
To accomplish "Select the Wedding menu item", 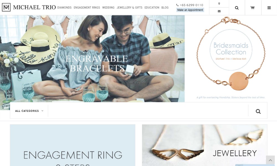I will pos(108,7).
